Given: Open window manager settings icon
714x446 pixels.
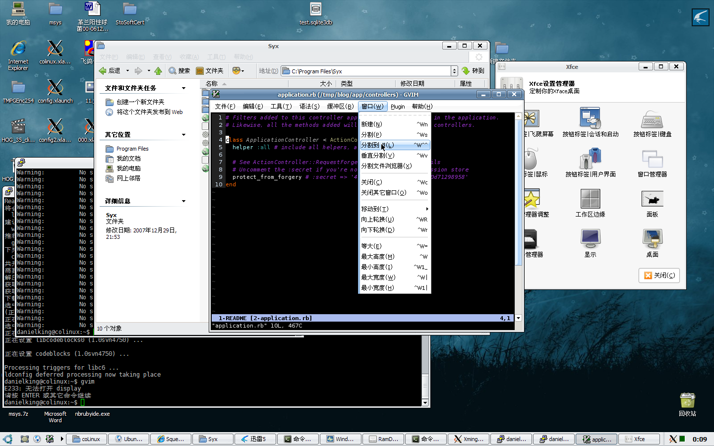Looking at the screenshot, I should (x=652, y=159).
